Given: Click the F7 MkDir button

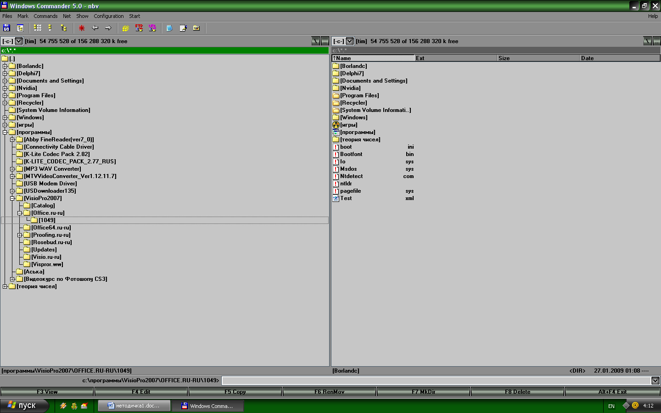Looking at the screenshot, I should point(424,392).
